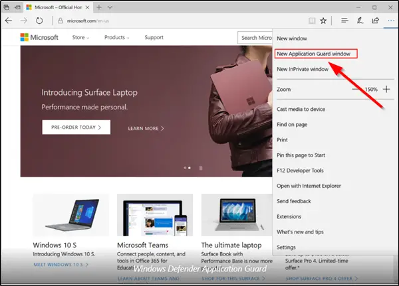Viewport: 399px width, 286px height.
Task: Click The ultimate laptop heading
Action: [x=231, y=245]
